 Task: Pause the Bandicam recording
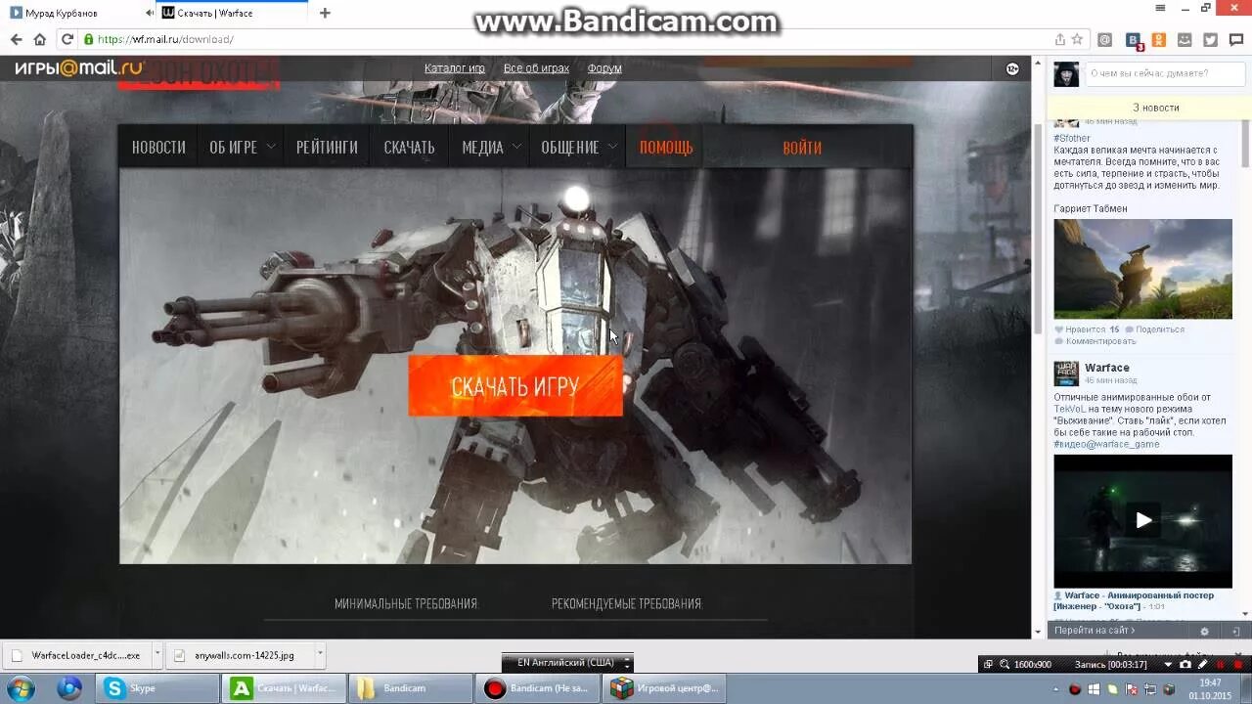[x=1220, y=664]
